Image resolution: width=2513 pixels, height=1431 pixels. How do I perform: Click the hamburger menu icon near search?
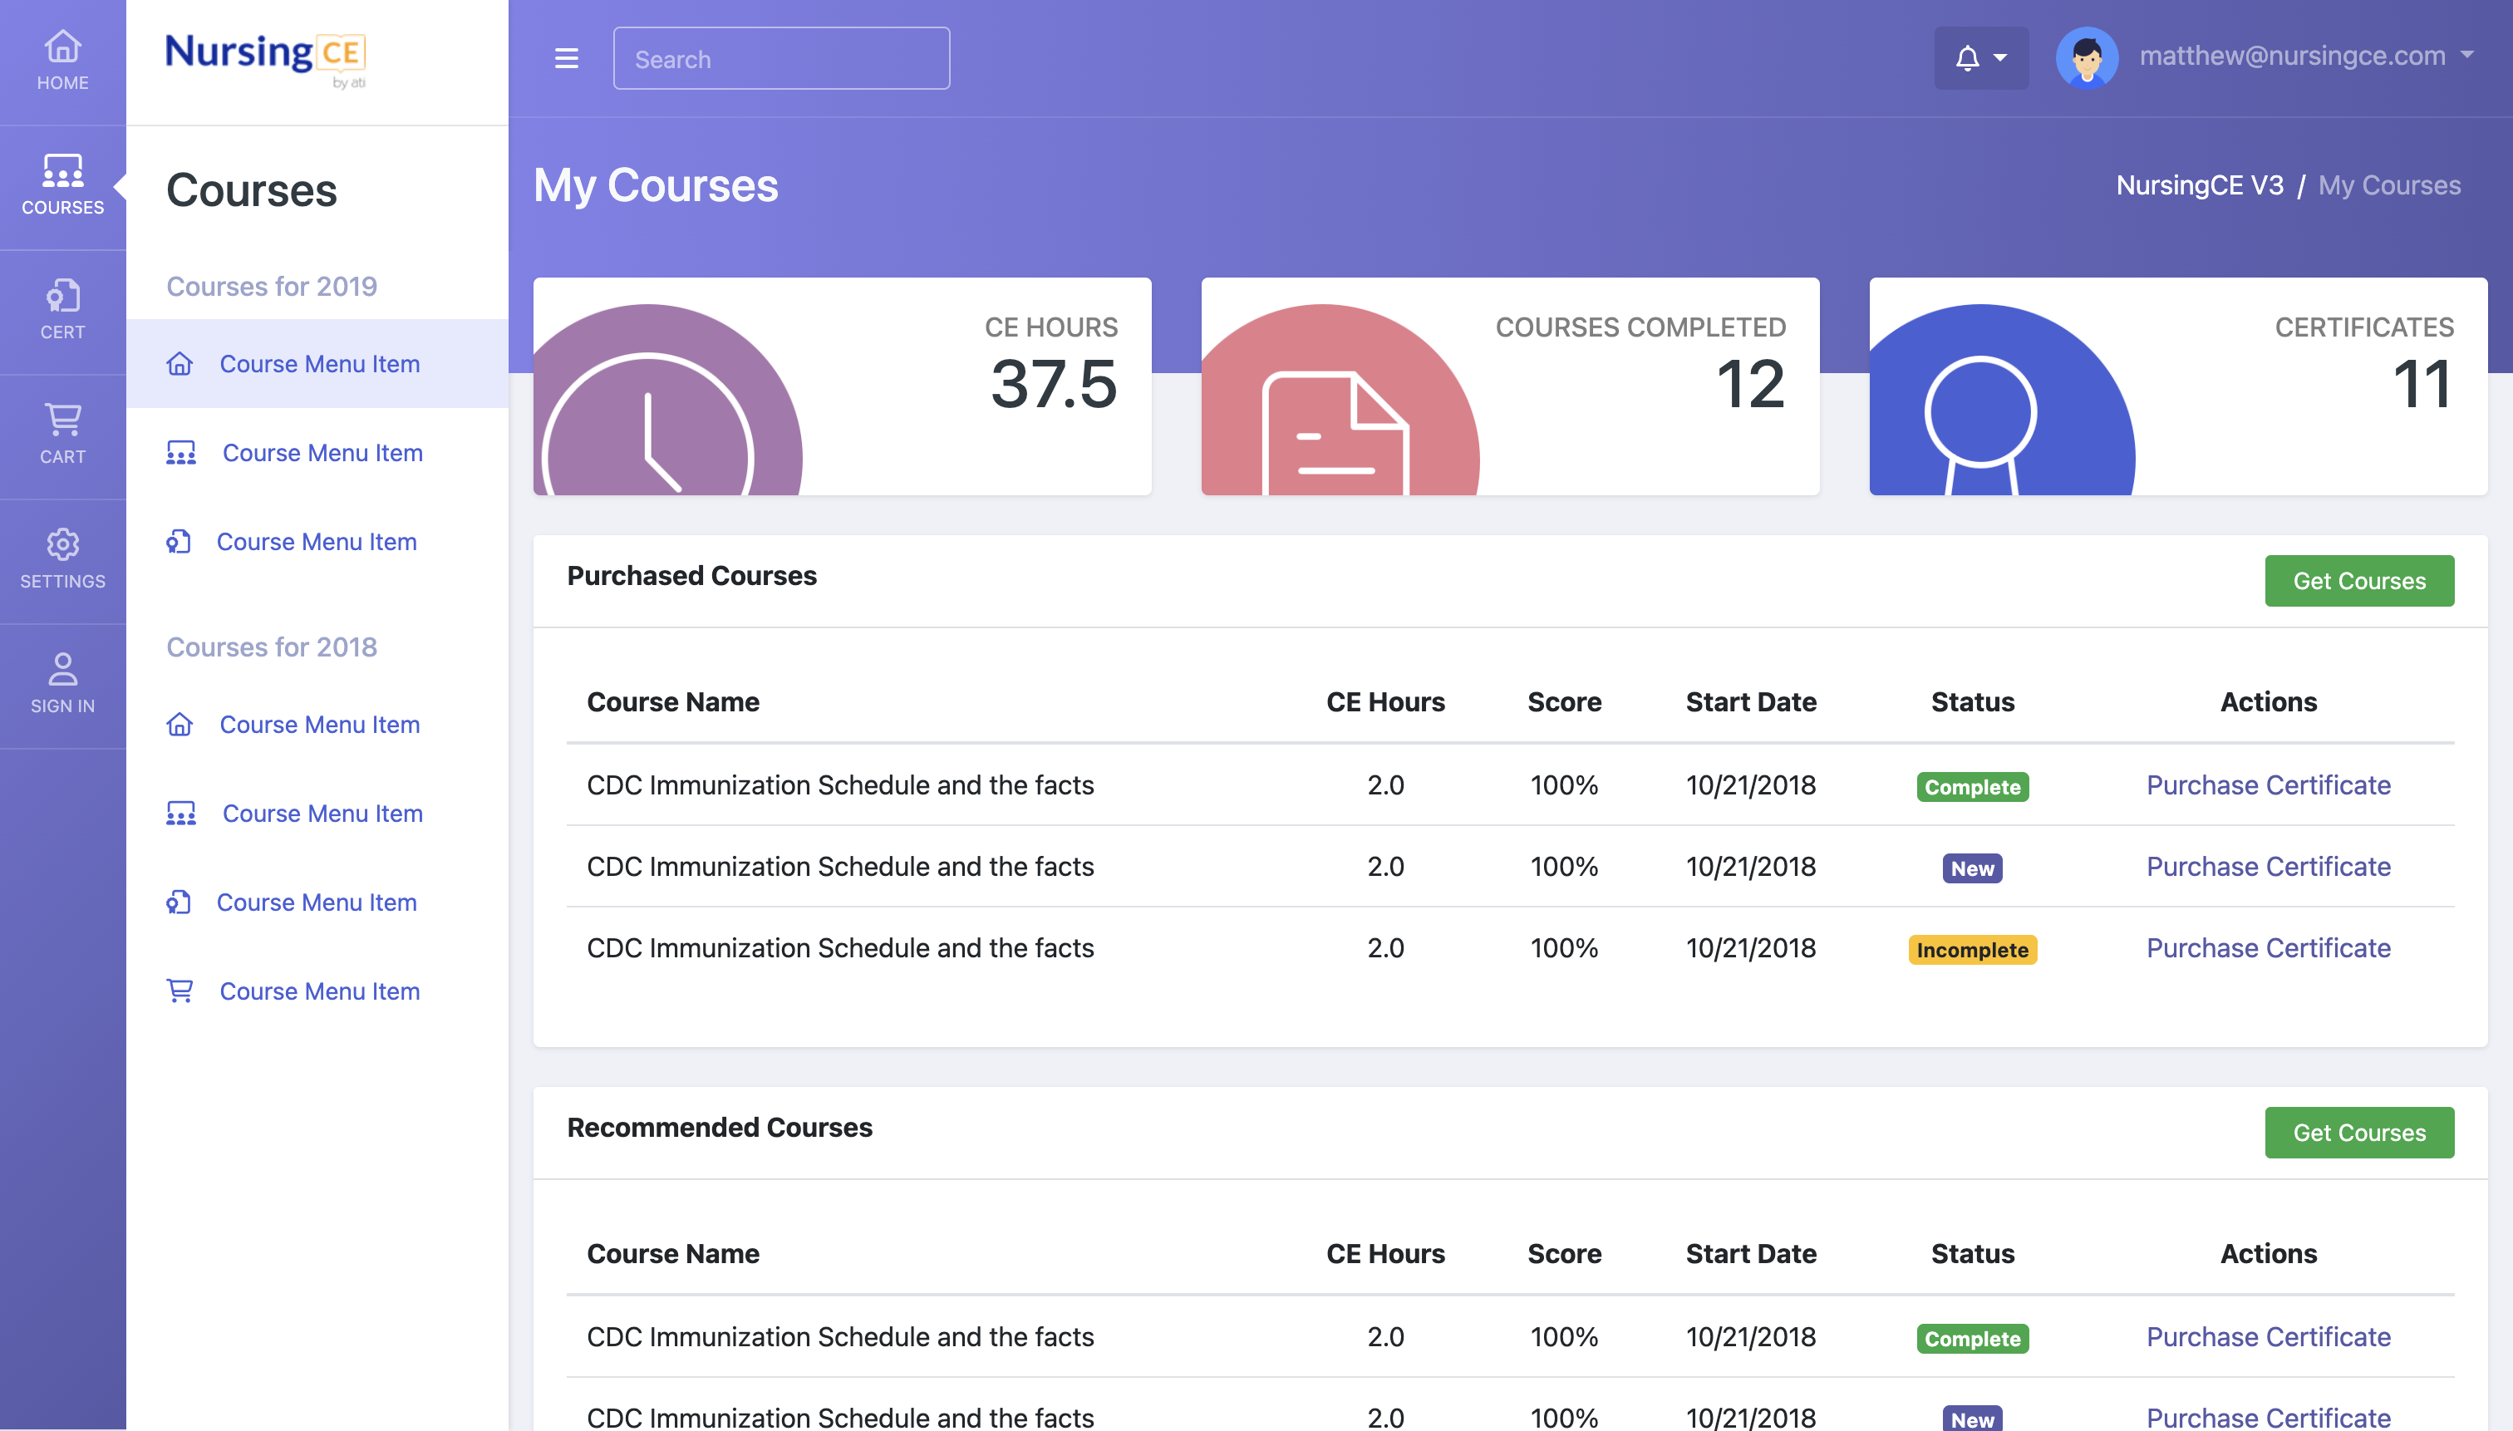click(567, 58)
